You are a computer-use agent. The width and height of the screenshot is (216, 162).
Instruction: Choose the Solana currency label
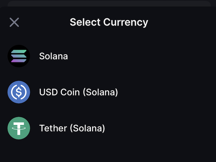(53, 56)
